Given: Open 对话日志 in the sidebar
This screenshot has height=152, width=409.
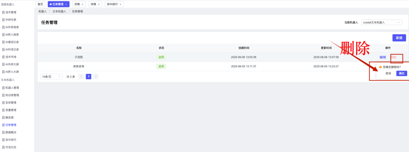Looking at the screenshot, I should (11, 147).
